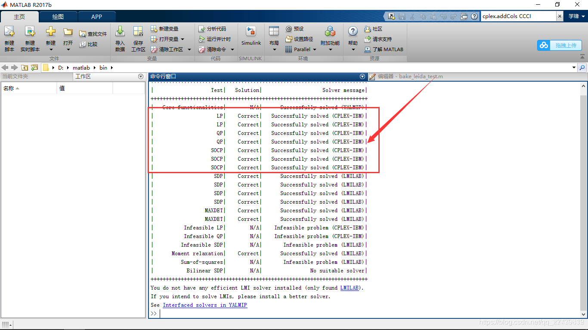588x330 pixels.
Task: Sort by the 名称 column header
Action: [29, 89]
